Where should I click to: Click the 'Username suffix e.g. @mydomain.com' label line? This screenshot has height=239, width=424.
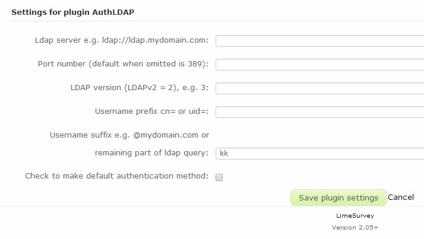coord(129,135)
